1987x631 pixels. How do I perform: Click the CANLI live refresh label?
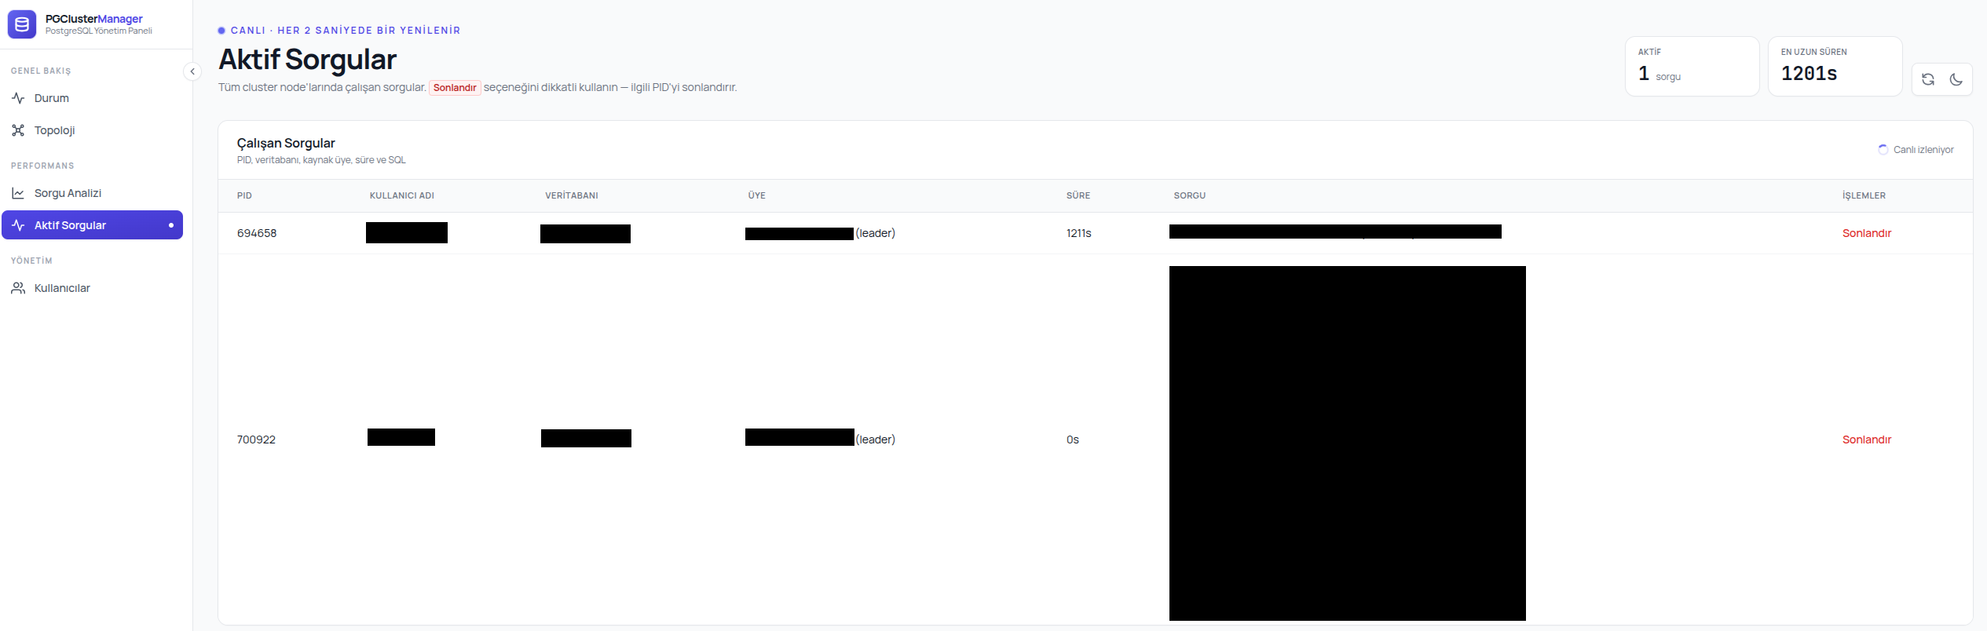[339, 31]
